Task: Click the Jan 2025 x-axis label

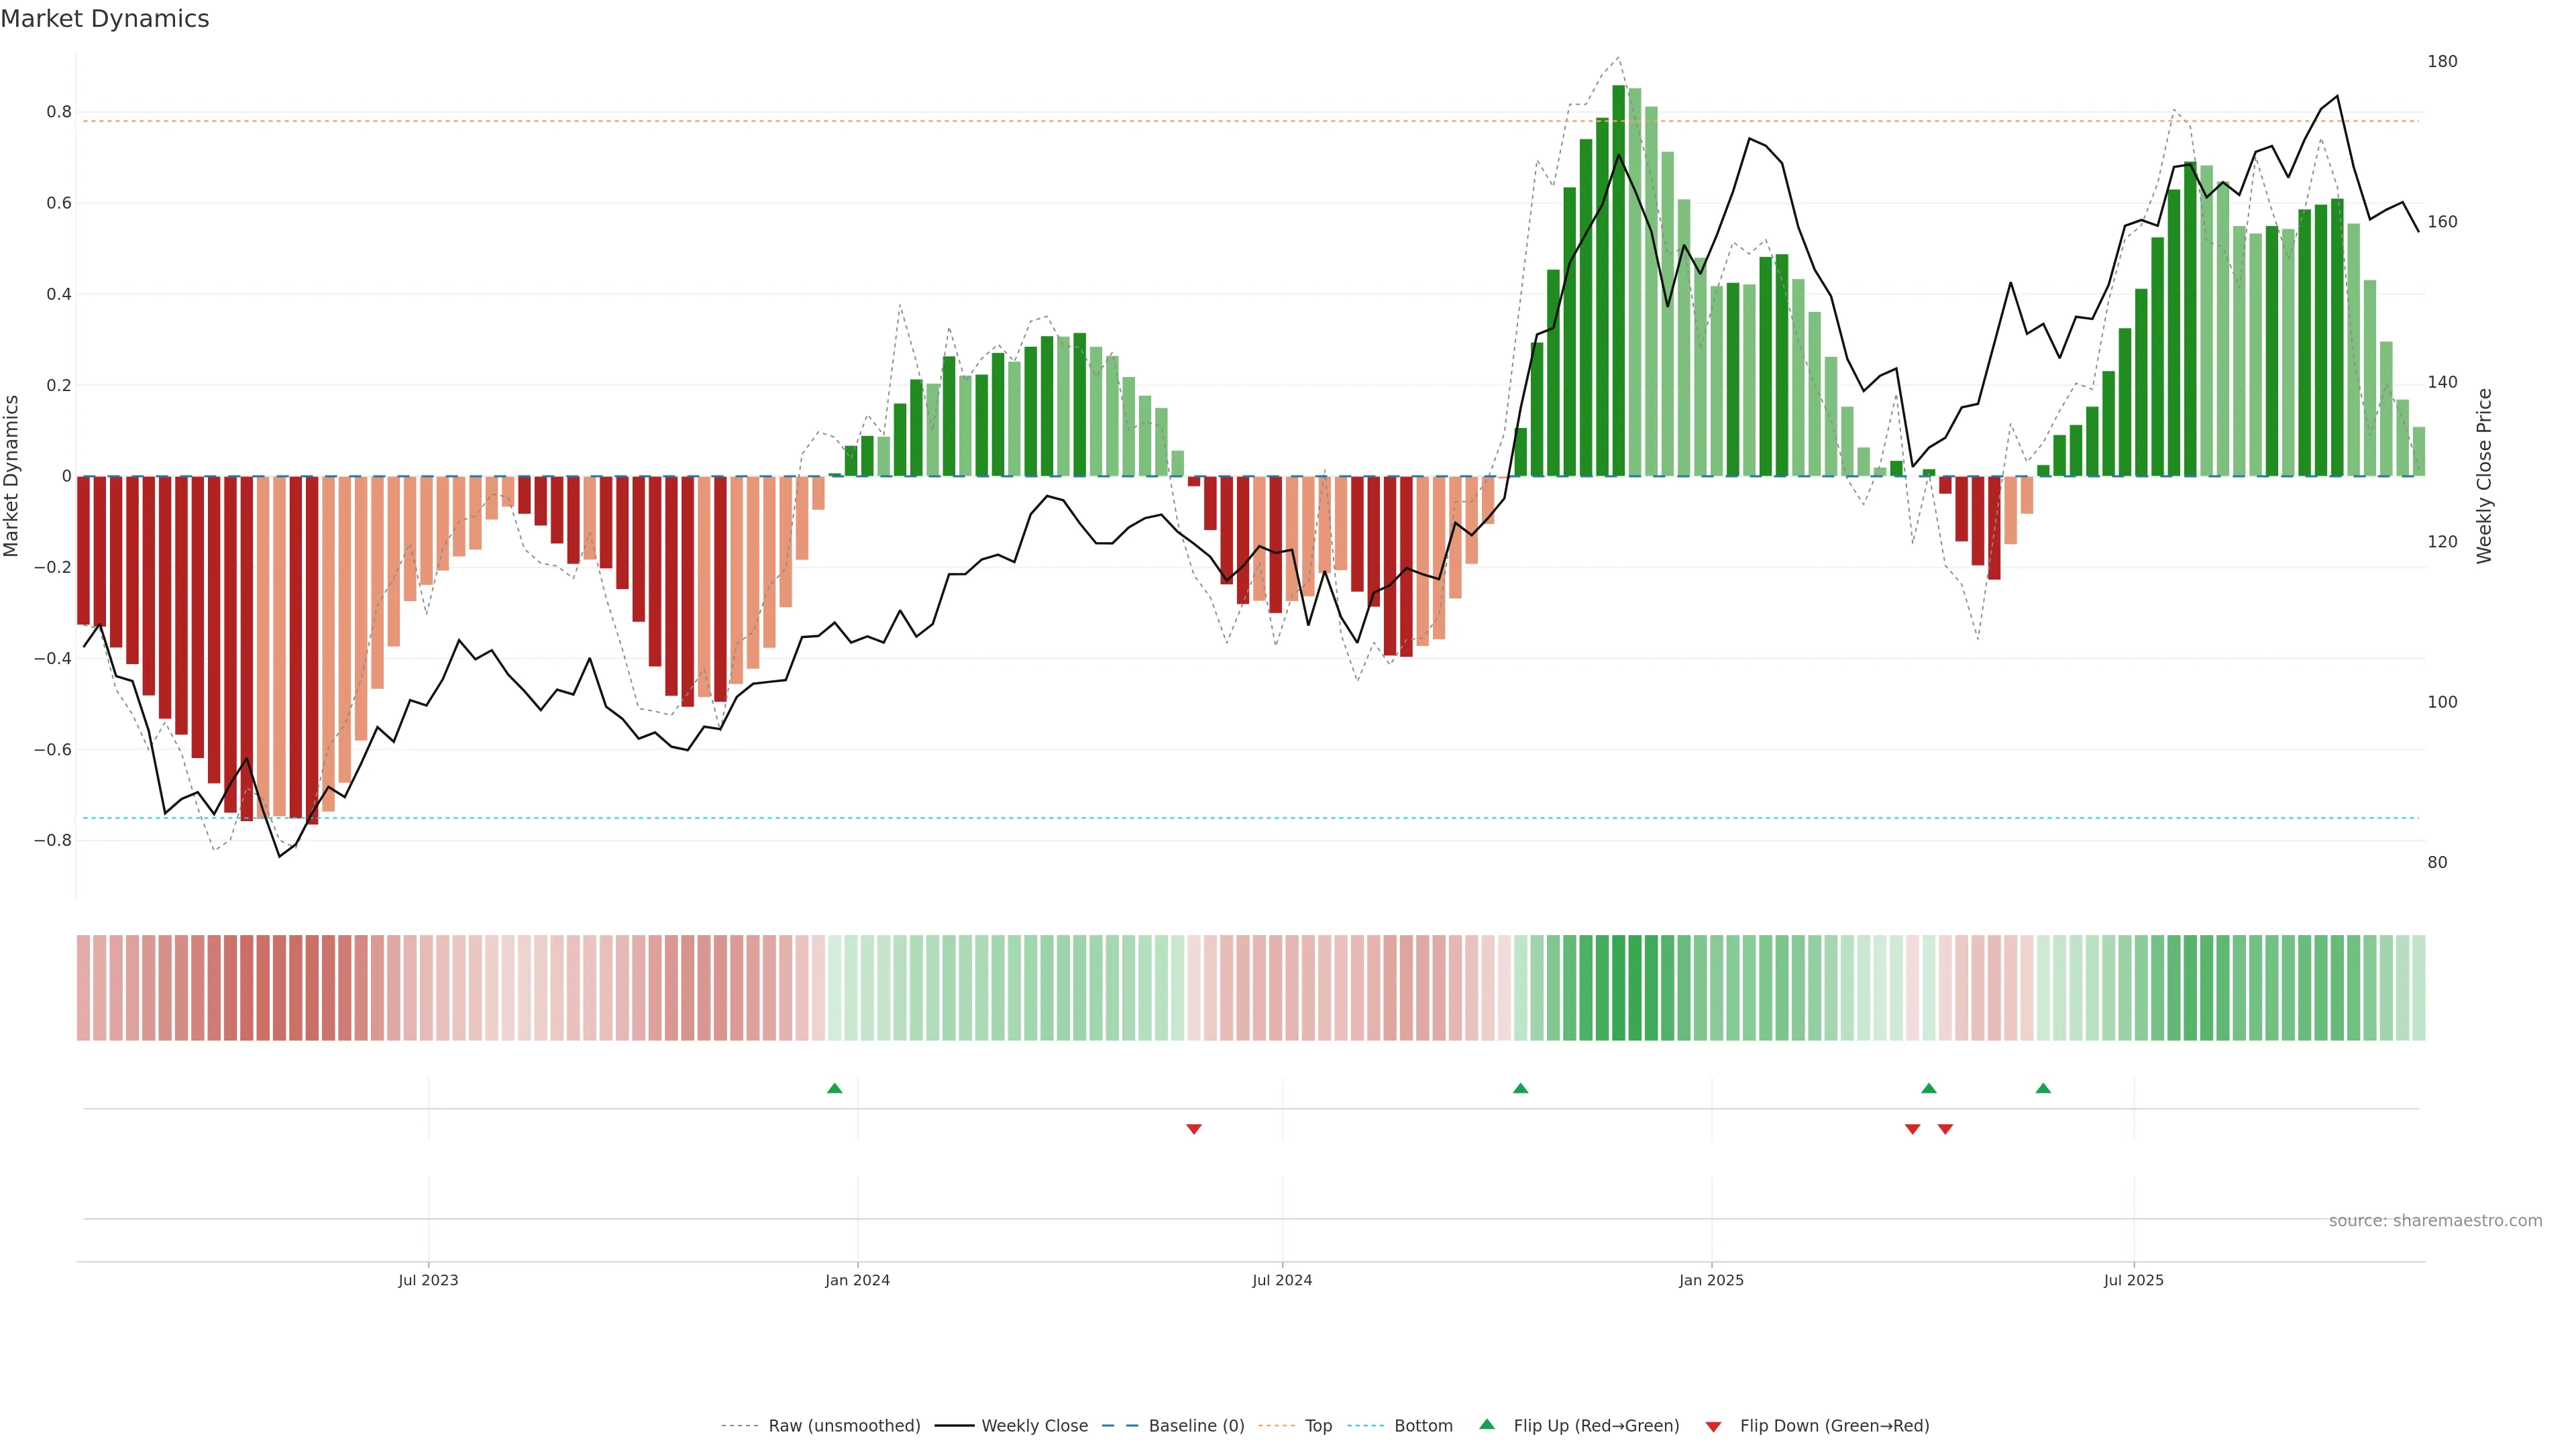Action: 1711,1280
